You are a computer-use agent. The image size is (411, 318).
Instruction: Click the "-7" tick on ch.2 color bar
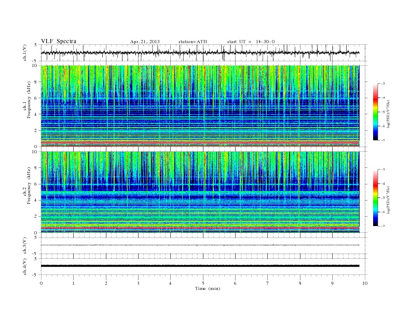click(x=382, y=226)
